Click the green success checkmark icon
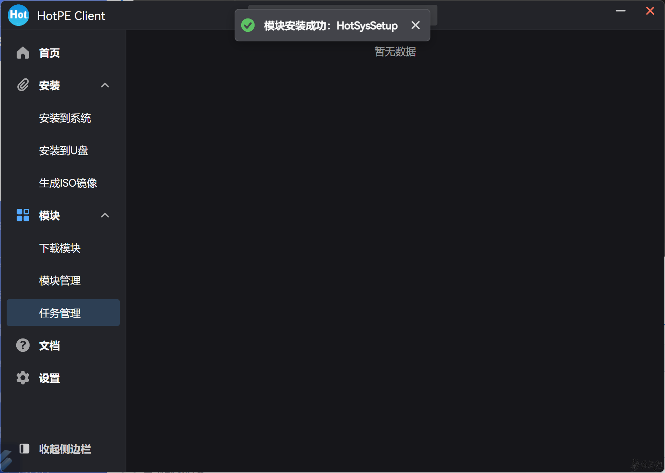Image resolution: width=665 pixels, height=473 pixels. tap(248, 25)
